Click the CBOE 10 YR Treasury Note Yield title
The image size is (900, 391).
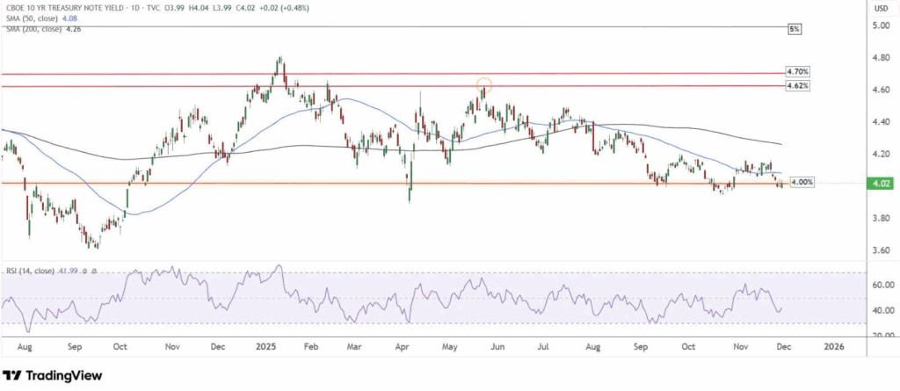coord(60,8)
